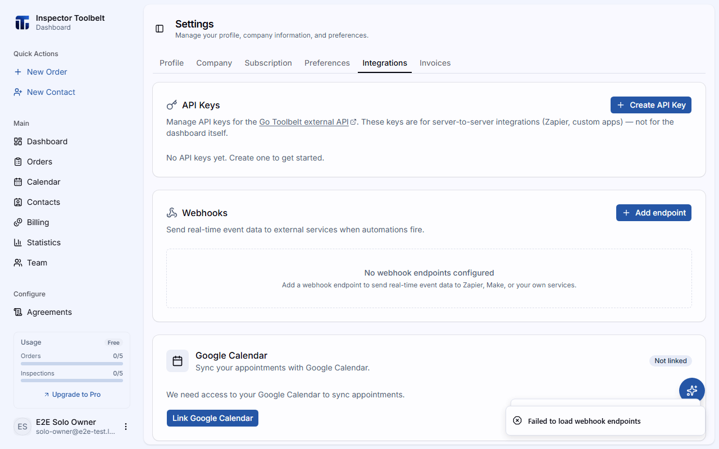Click 'No webhook endpoints configured' text
This screenshot has height=449, width=719.
tap(429, 273)
